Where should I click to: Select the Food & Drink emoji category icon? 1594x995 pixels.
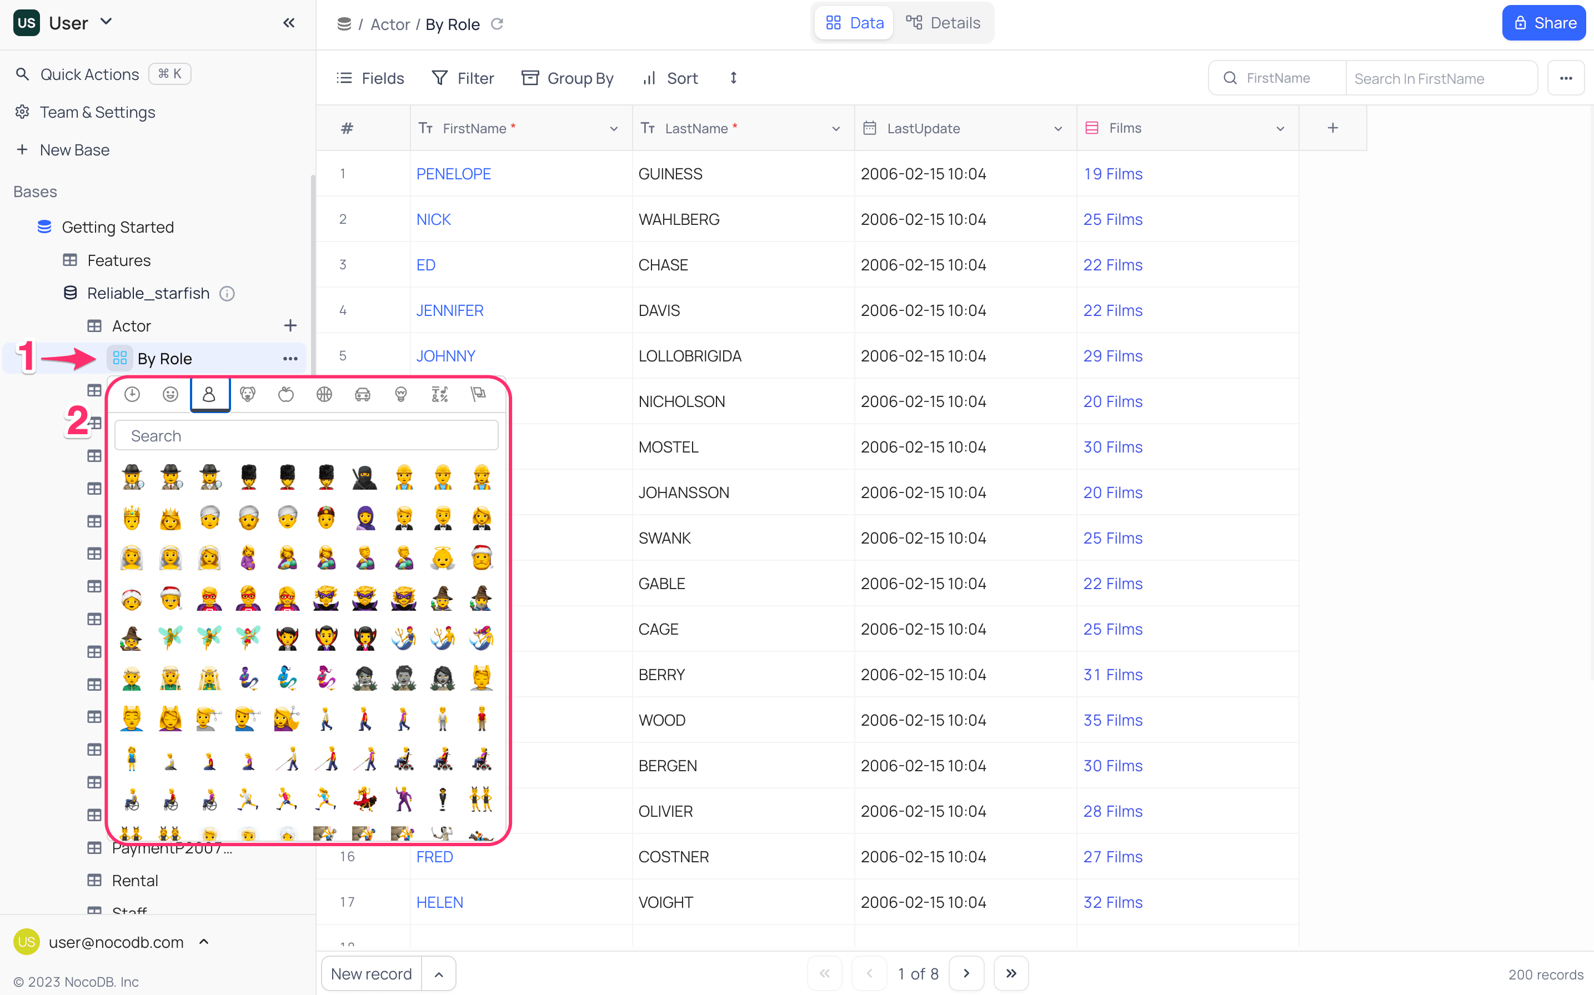pyautogui.click(x=285, y=394)
